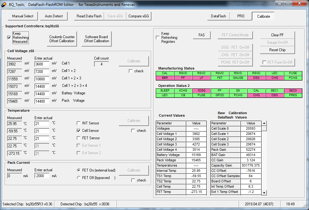The width and height of the screenshot is (309, 210).
Task: Click the INT Sensor actual temperature field
Action: click(42, 124)
